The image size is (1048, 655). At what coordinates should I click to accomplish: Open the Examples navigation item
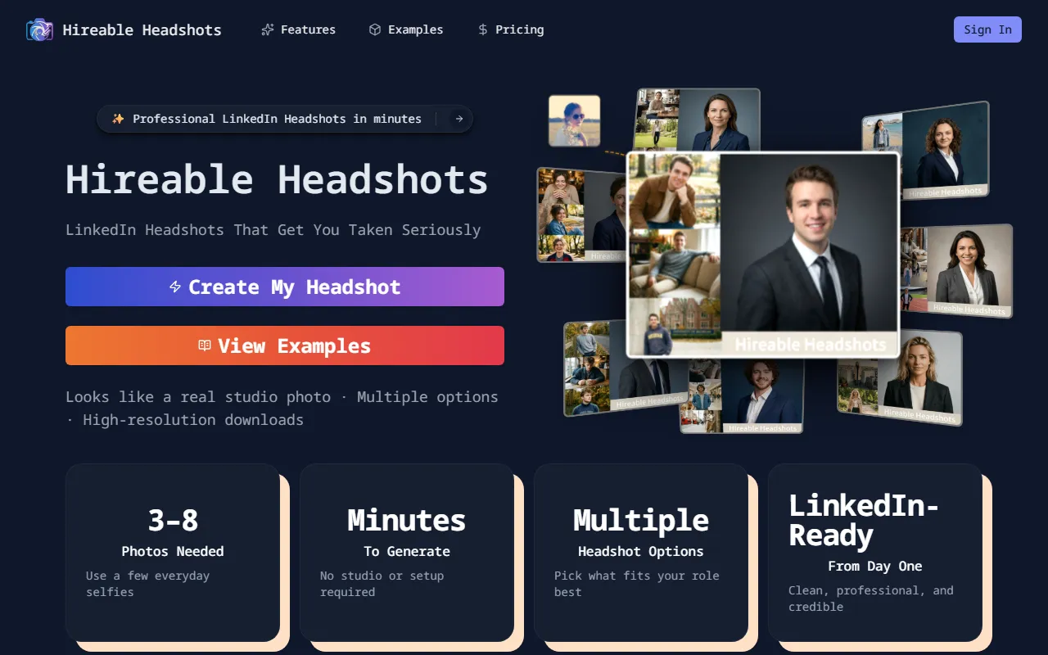405,29
